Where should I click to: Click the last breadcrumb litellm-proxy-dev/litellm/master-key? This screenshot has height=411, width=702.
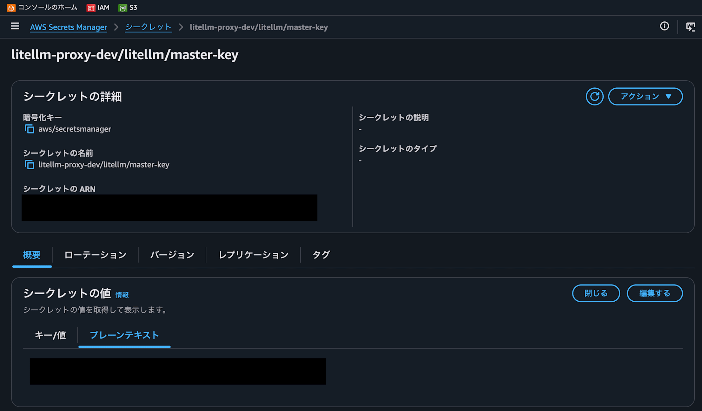click(x=259, y=27)
